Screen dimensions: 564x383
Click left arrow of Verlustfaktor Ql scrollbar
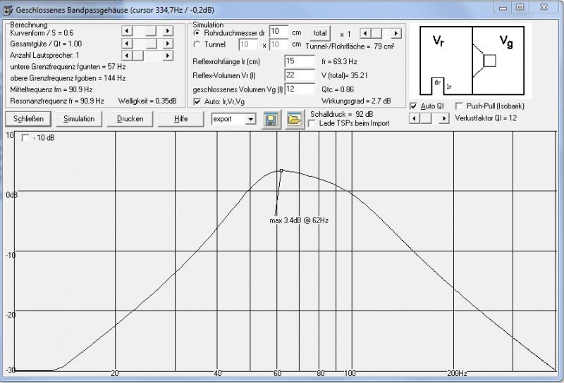tap(414, 118)
